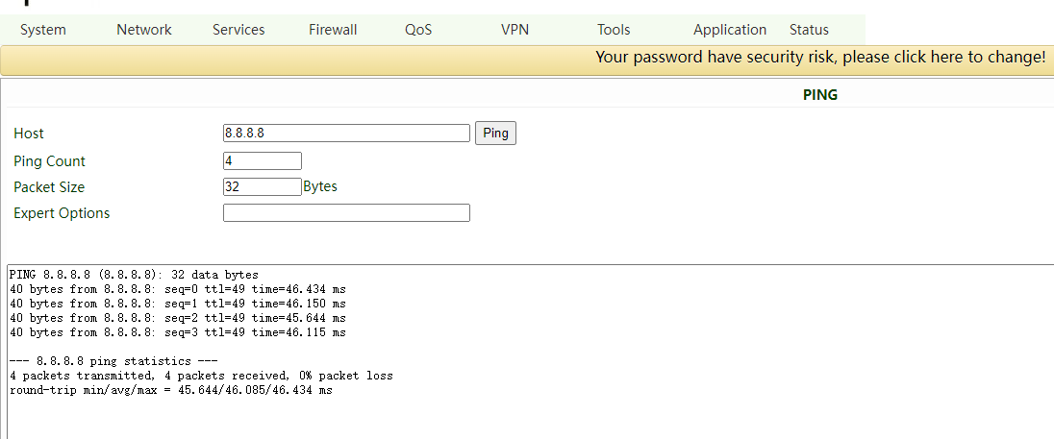
Task: Open the System menu
Action: click(43, 30)
